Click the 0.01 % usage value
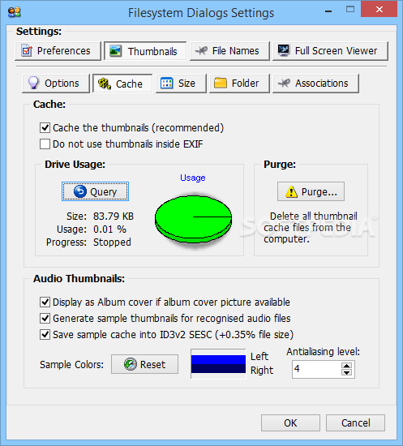This screenshot has height=446, width=403. tap(109, 229)
